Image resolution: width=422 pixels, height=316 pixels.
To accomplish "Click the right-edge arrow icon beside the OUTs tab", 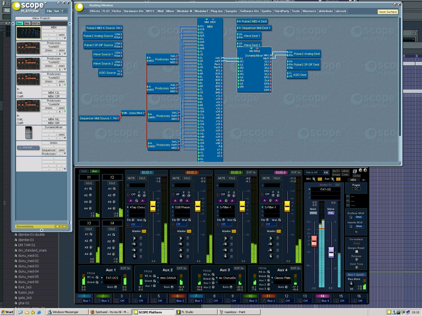I will [x=70, y=23].
